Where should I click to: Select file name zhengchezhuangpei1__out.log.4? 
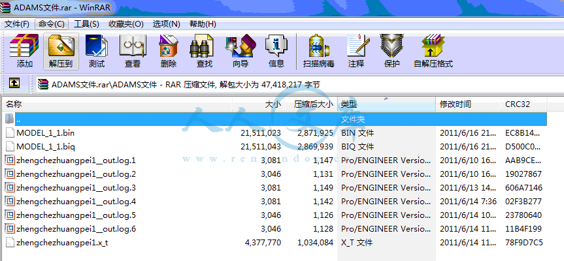(76, 201)
